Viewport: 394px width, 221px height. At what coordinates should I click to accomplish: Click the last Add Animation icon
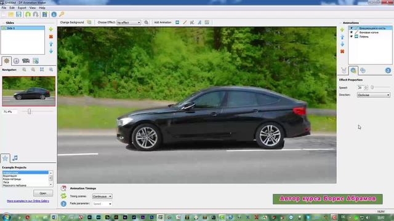coord(207,22)
